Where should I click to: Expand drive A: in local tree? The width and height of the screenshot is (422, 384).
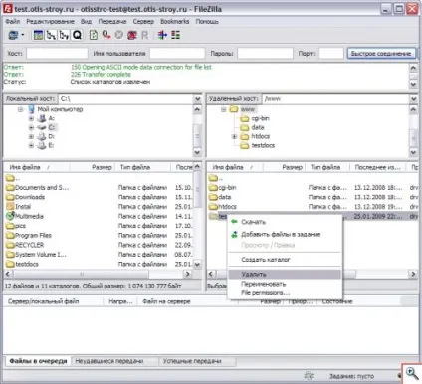point(31,118)
